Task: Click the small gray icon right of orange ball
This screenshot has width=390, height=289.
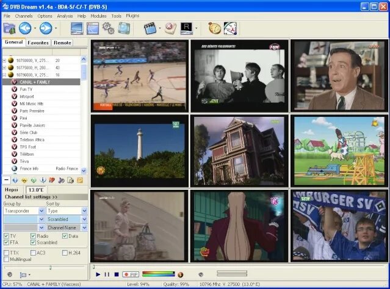Action: [x=201, y=274]
